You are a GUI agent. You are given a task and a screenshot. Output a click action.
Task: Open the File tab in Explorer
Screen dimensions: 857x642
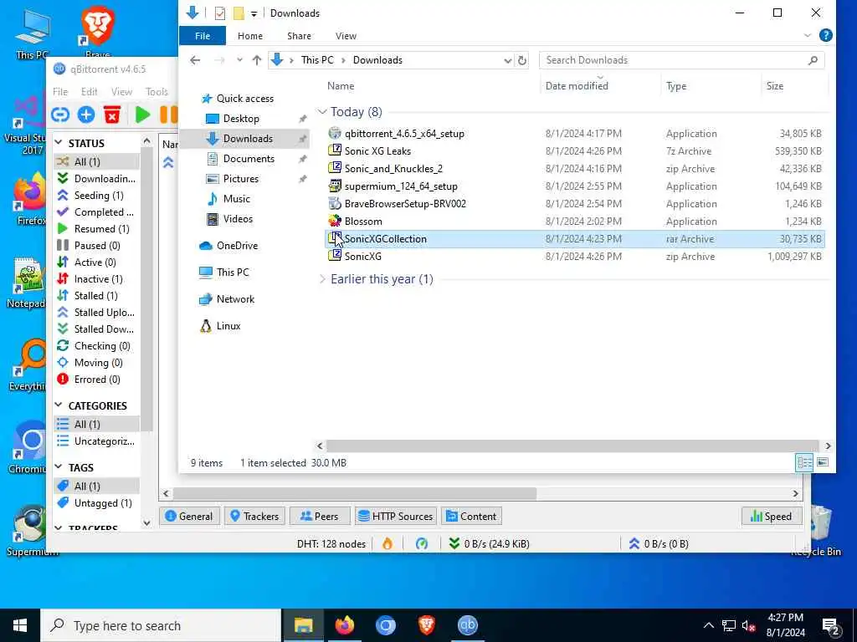pyautogui.click(x=203, y=35)
